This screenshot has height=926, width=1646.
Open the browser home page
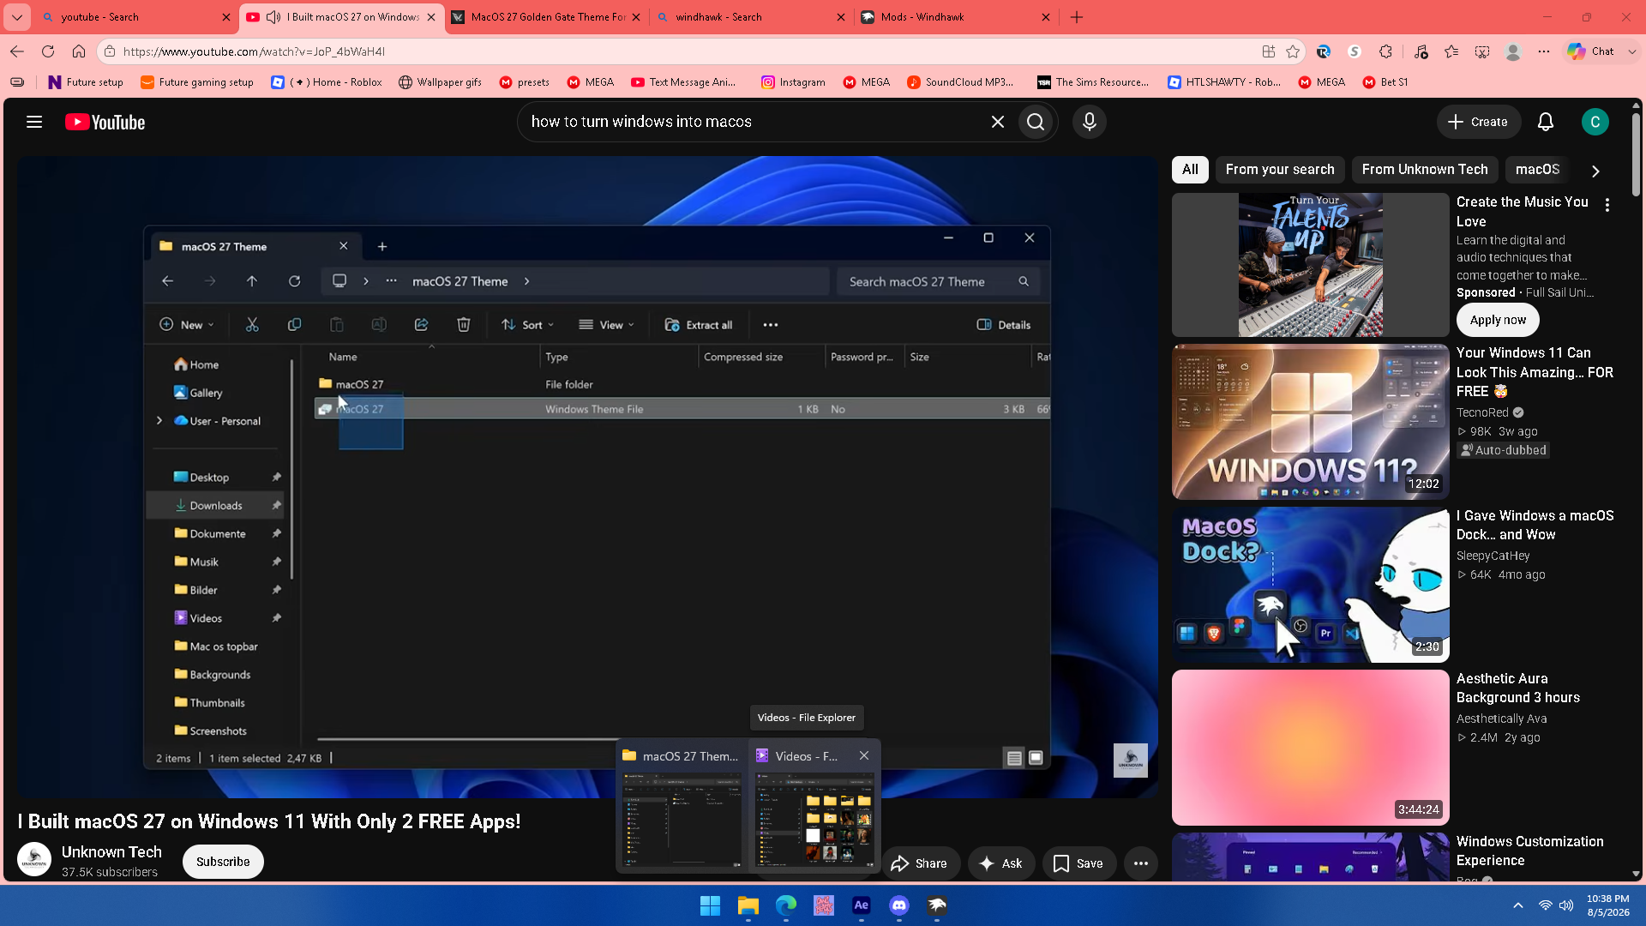coord(79,51)
